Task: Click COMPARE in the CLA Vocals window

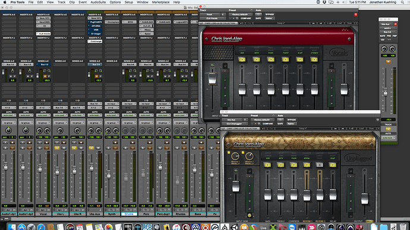Action: (x=246, y=18)
